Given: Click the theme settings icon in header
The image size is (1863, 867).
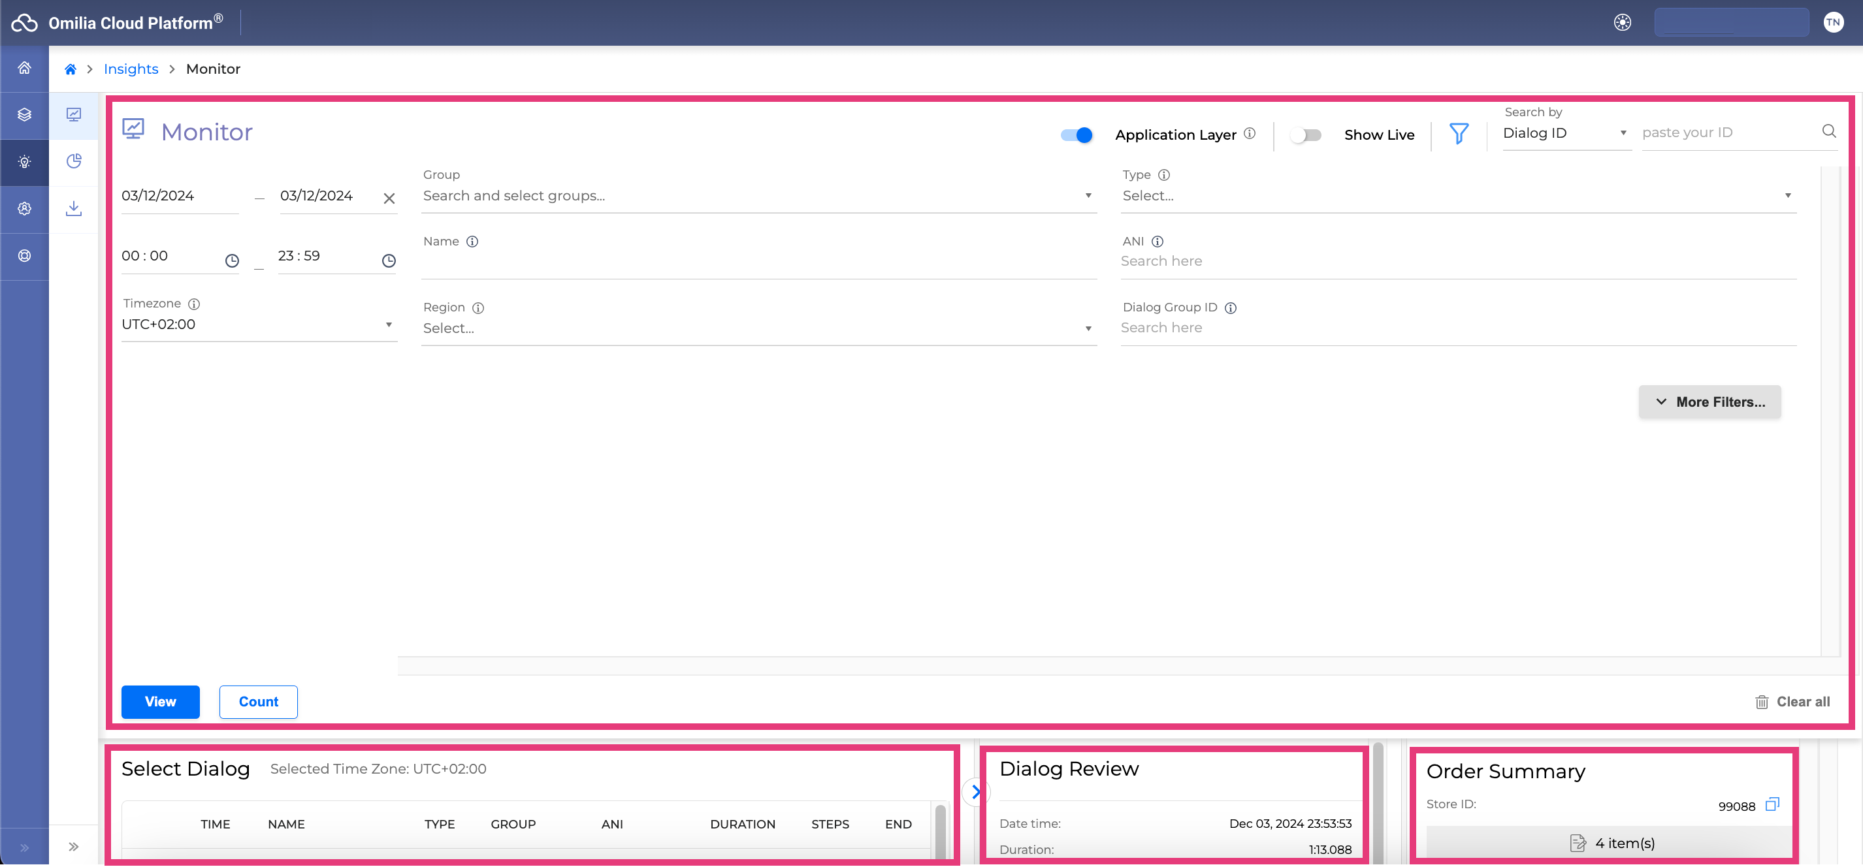Looking at the screenshot, I should 1622,22.
